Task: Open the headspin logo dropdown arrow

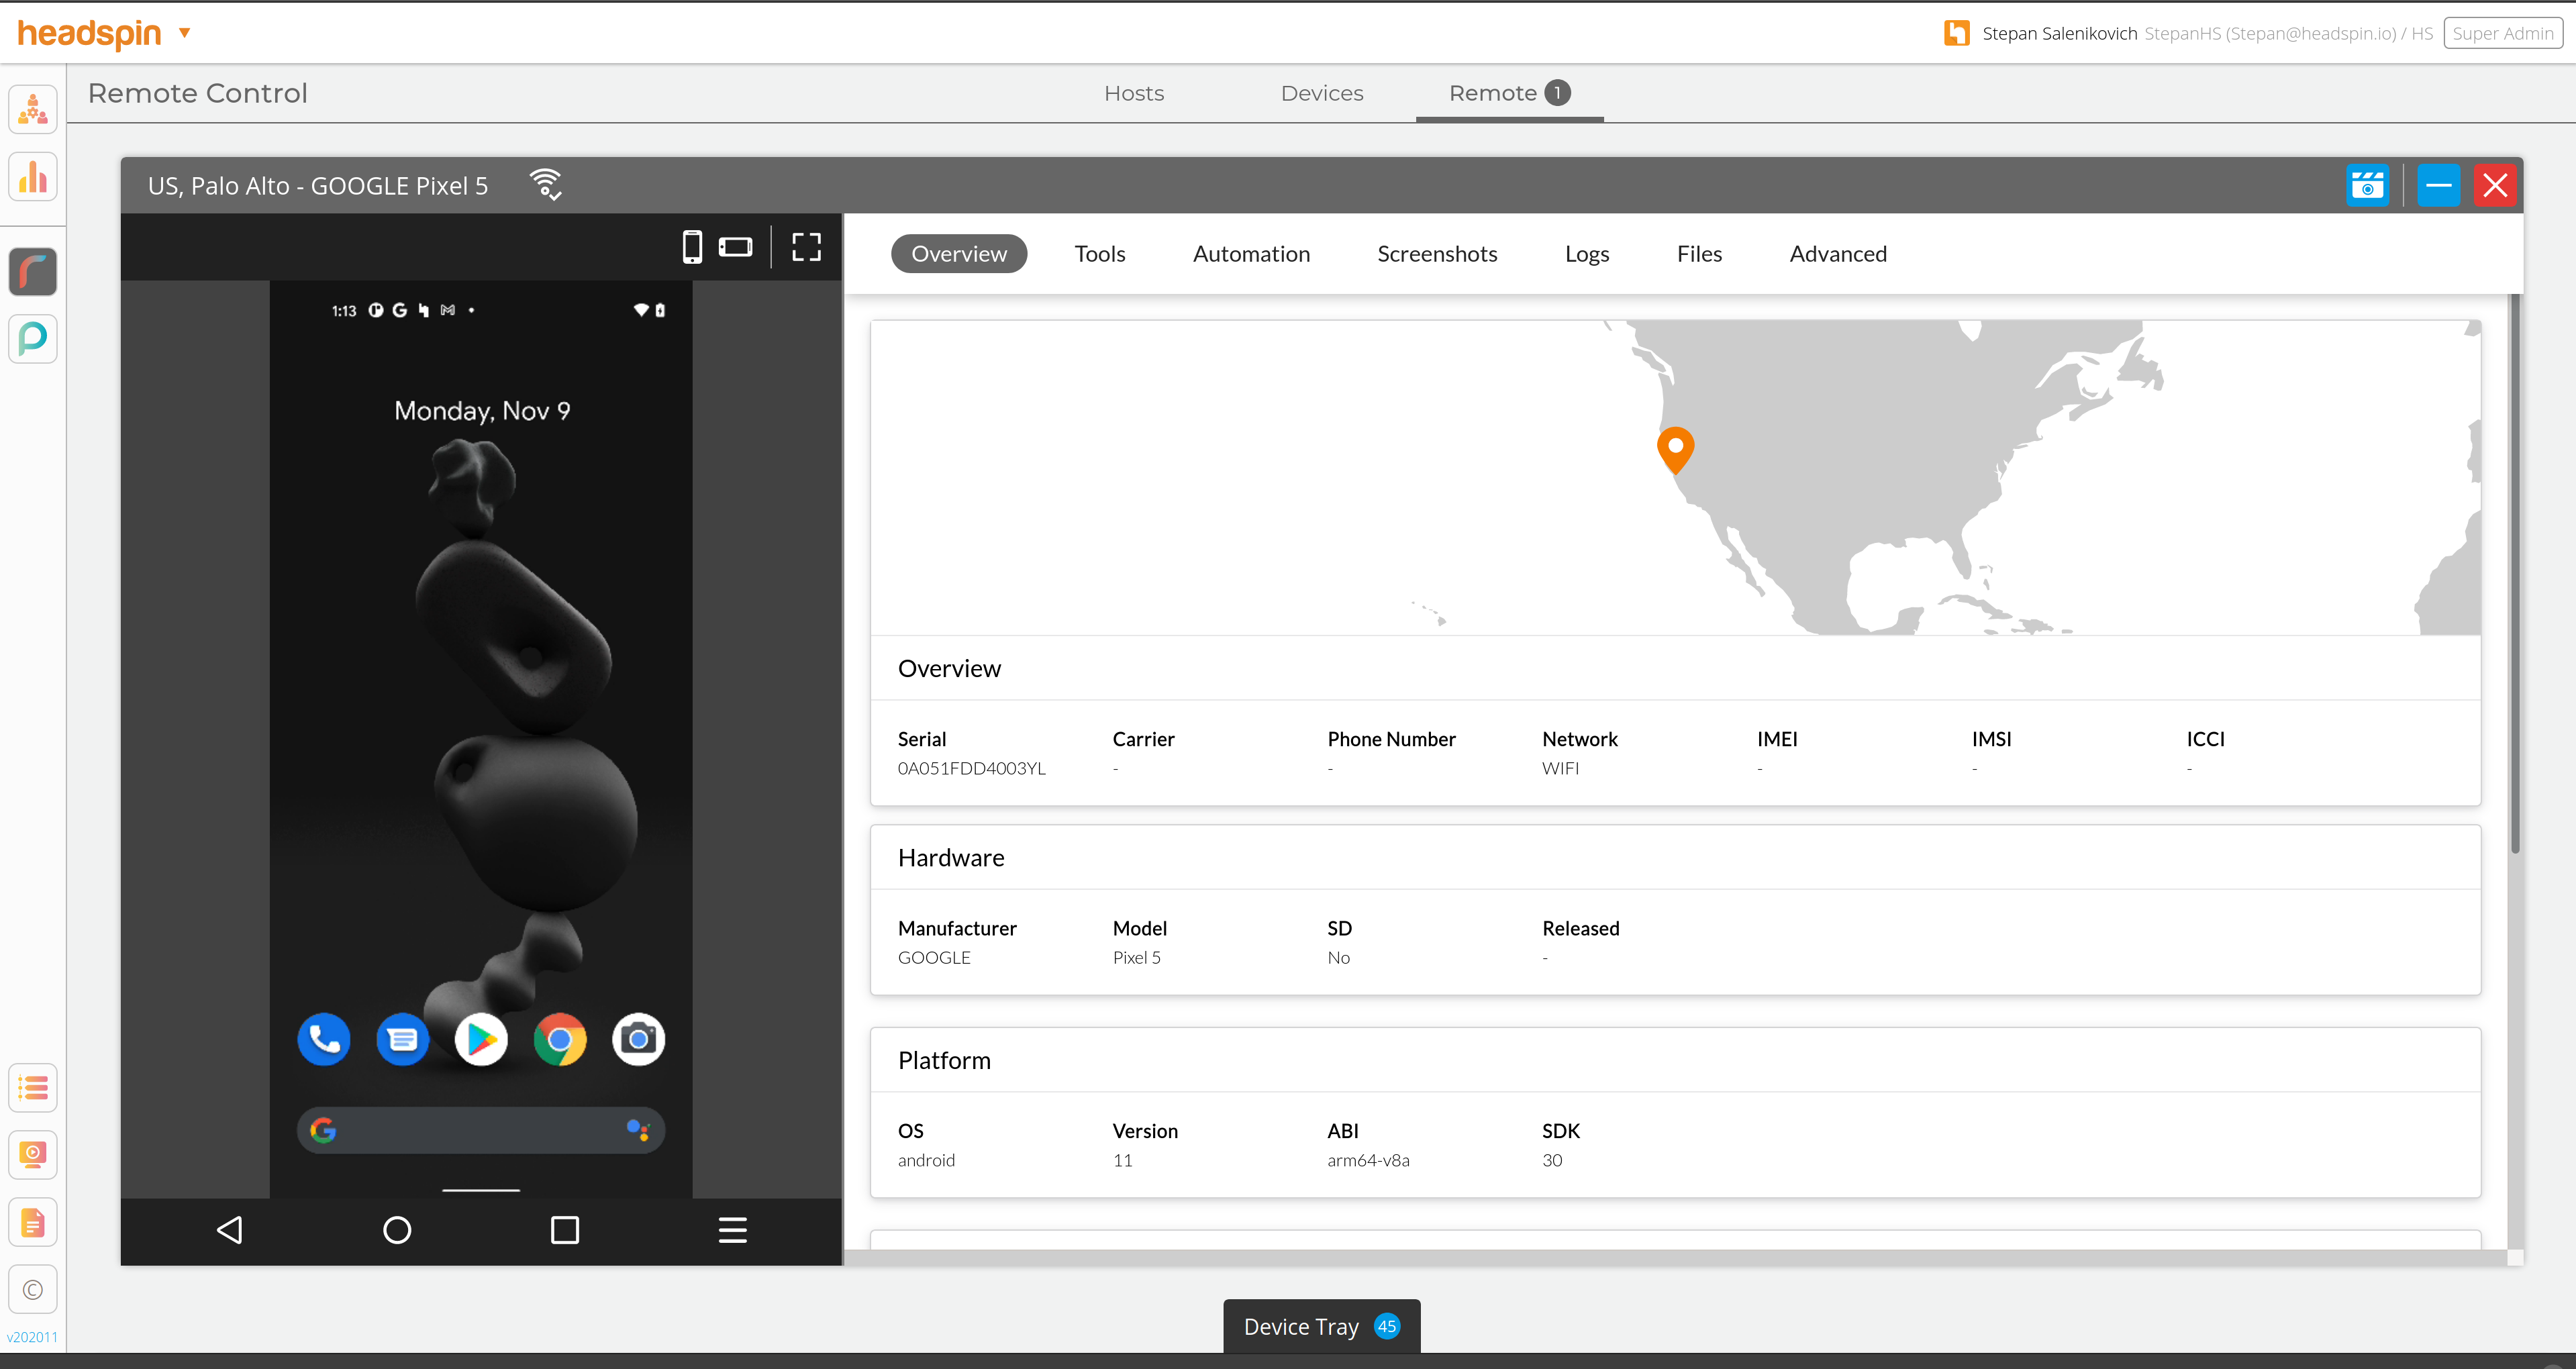Action: (184, 33)
